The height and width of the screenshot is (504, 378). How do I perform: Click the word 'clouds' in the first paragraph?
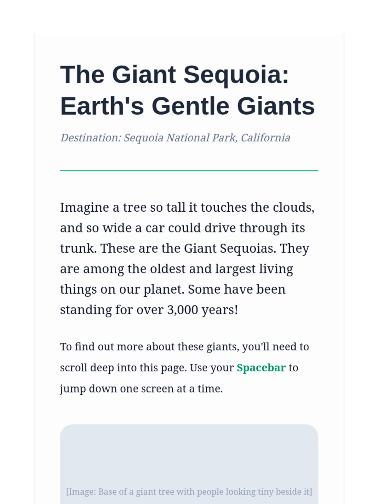292,208
